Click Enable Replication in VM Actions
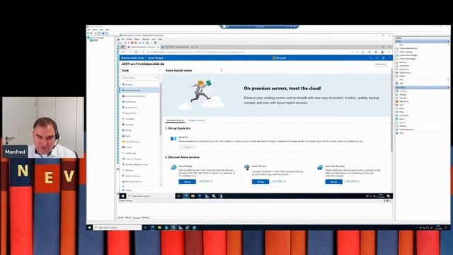This screenshot has height=255, width=453. 406,130
